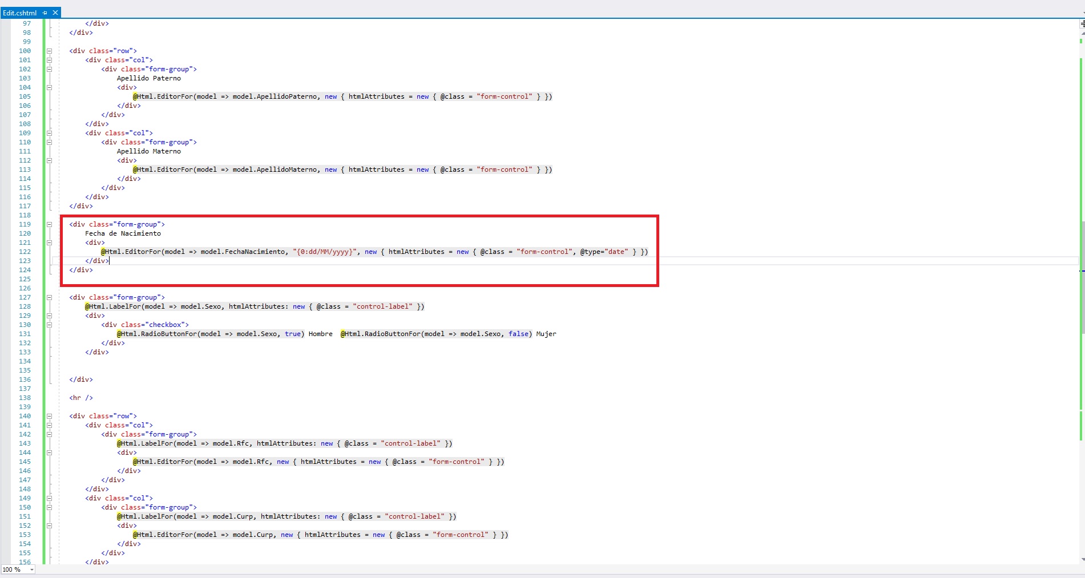Click the text 'Apellido Materno'
This screenshot has height=578, width=1085.
pyautogui.click(x=149, y=151)
